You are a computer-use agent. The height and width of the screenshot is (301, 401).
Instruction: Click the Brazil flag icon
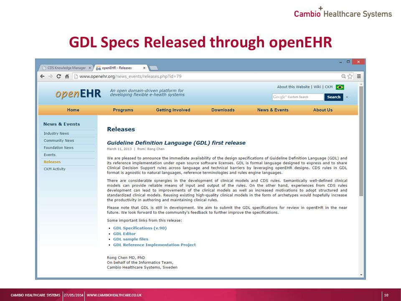click(x=340, y=87)
